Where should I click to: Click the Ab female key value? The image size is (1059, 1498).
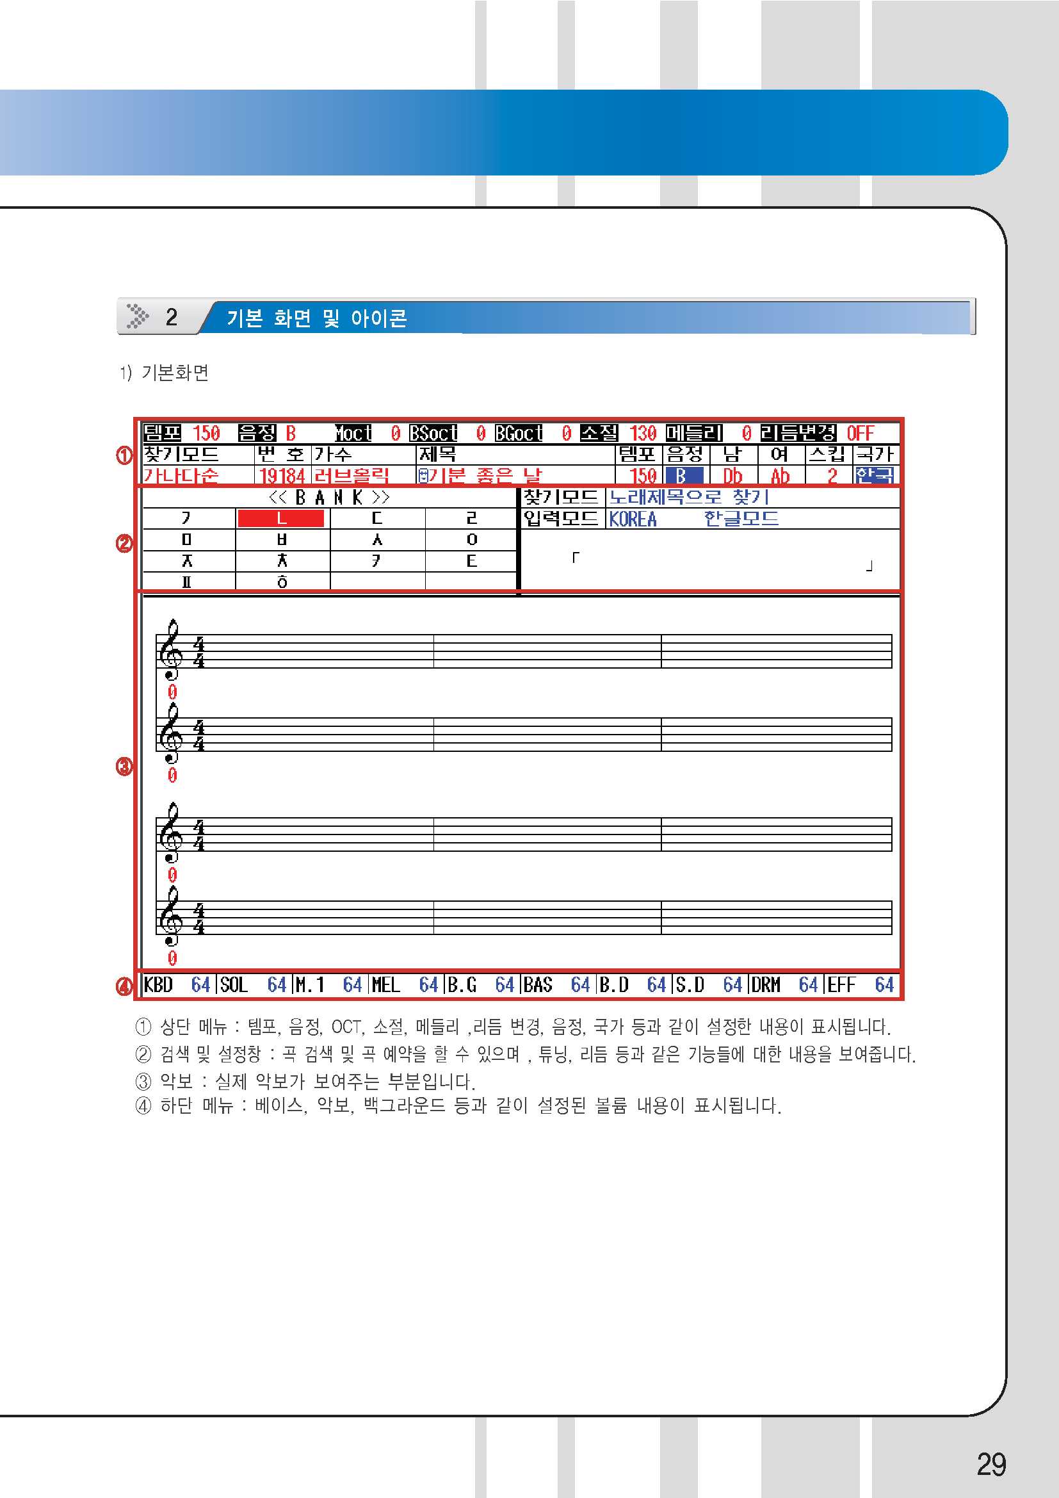tap(780, 475)
